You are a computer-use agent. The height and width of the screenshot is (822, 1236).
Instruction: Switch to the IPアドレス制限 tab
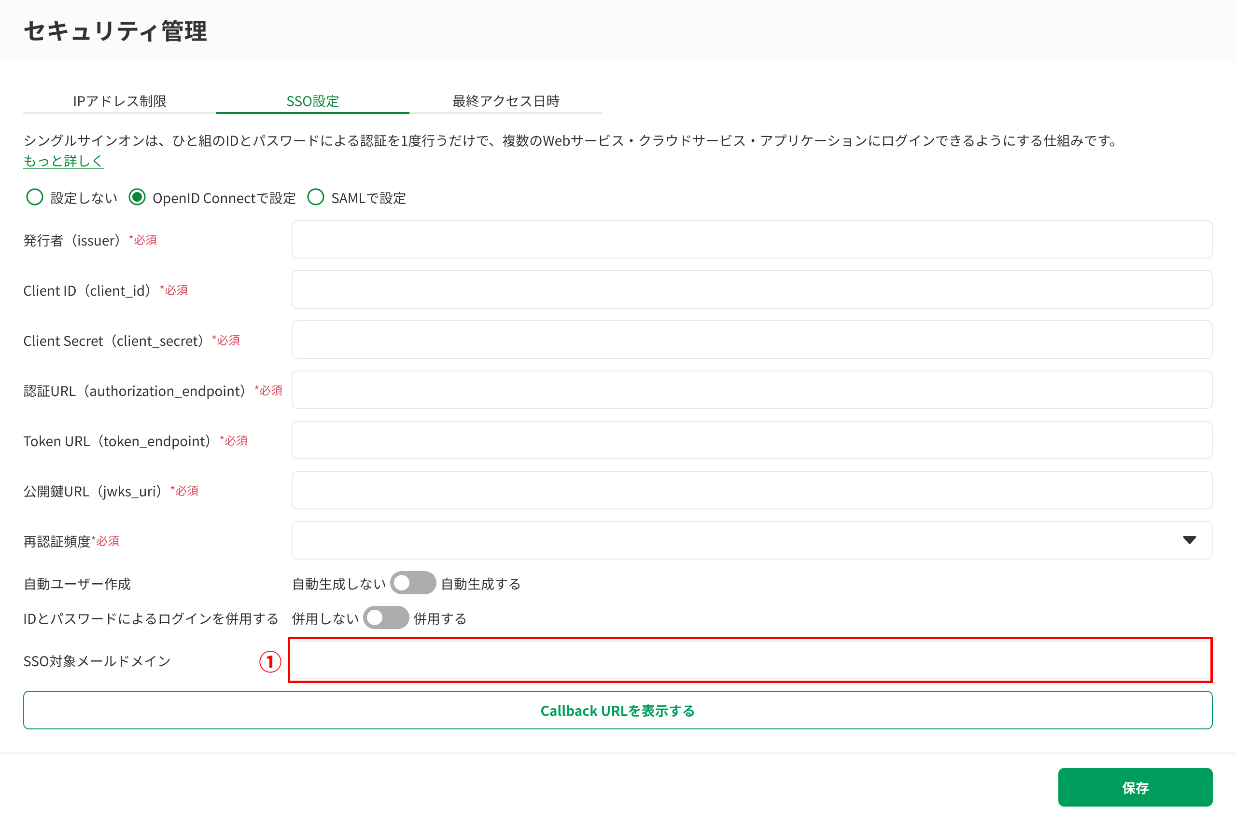click(120, 101)
